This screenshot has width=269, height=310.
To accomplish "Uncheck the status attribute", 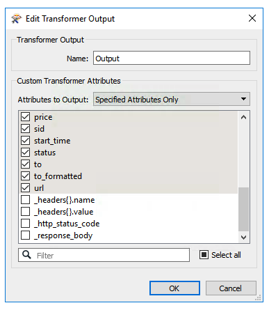I will [25, 153].
